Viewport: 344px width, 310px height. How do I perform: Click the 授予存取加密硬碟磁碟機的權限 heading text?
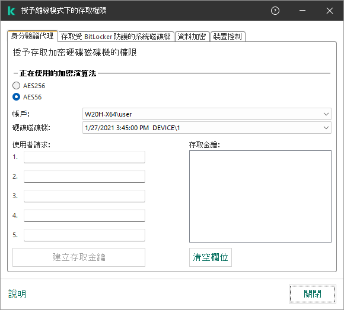click(x=75, y=53)
